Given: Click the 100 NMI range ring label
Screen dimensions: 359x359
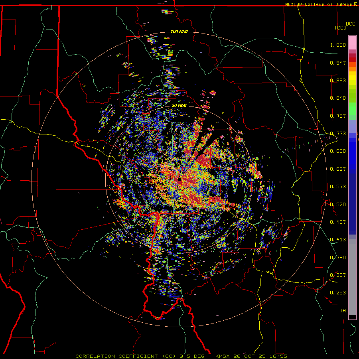Looking at the screenshot, I should pyautogui.click(x=179, y=32).
